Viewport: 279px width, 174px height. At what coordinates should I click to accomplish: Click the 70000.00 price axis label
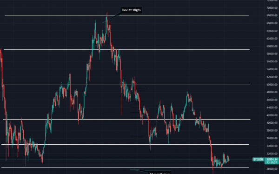click(272, 8)
